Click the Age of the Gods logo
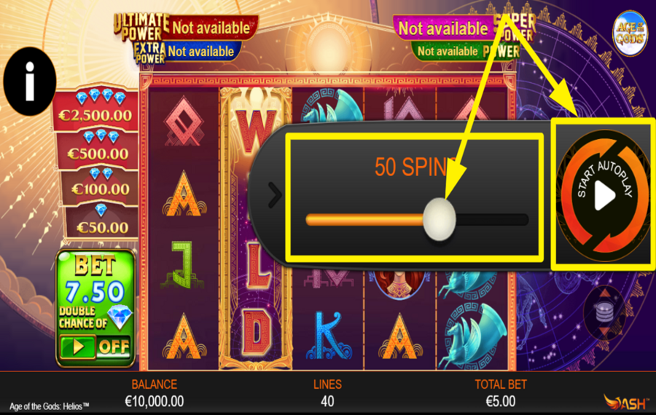 [x=630, y=33]
